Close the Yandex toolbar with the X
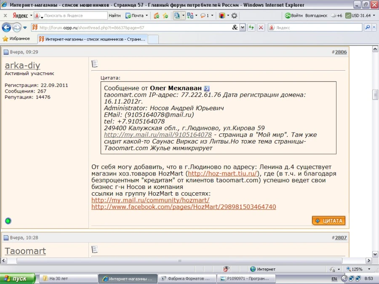The height and width of the screenshot is (284, 379). [5, 16]
